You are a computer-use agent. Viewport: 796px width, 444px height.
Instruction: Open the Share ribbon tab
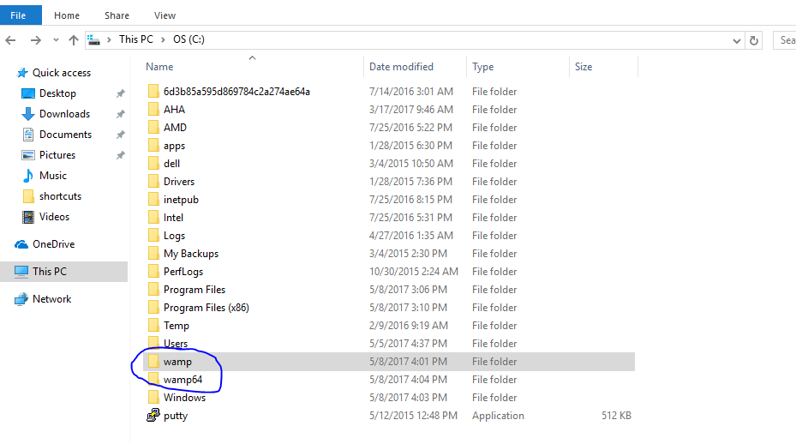[117, 15]
